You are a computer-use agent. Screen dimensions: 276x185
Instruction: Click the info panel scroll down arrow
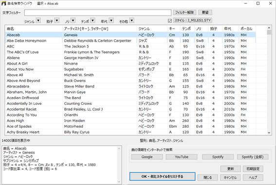coord(119,181)
